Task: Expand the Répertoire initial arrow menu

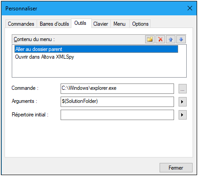Action: 183,115
